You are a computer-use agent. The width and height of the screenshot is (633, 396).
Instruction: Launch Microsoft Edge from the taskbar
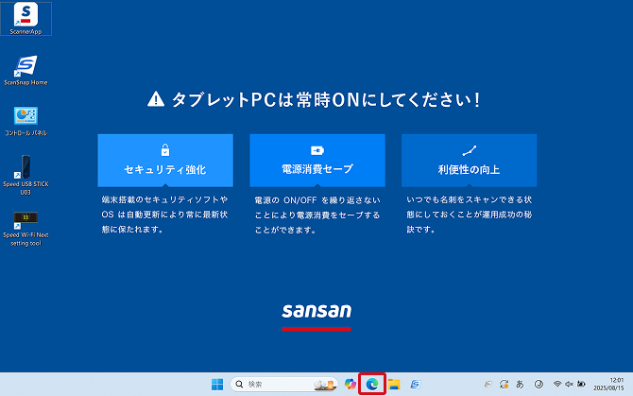372,385
